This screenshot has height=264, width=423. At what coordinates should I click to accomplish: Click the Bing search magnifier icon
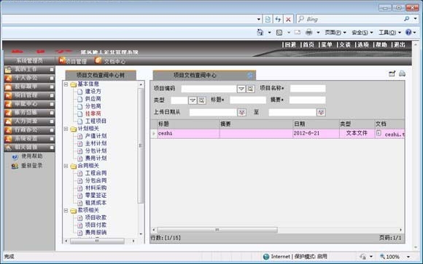point(406,19)
